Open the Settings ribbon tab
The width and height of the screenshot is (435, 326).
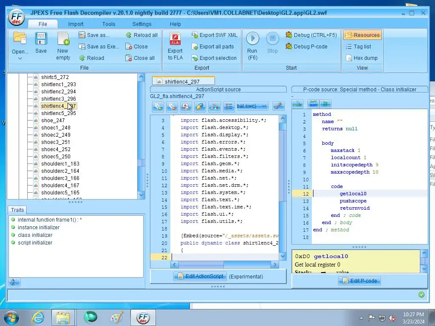tap(142, 24)
